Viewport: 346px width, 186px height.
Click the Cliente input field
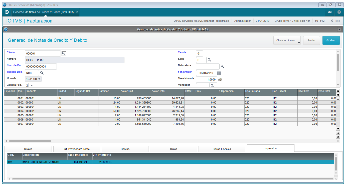click(43, 53)
